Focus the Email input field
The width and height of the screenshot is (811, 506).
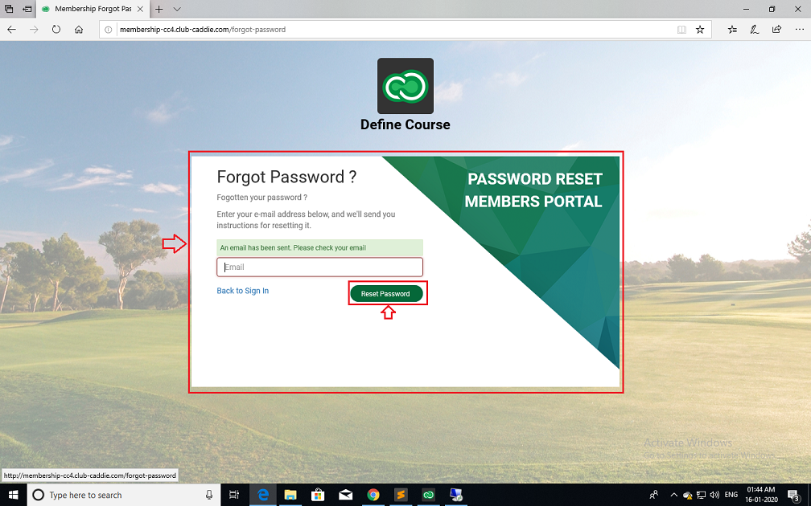click(x=319, y=267)
